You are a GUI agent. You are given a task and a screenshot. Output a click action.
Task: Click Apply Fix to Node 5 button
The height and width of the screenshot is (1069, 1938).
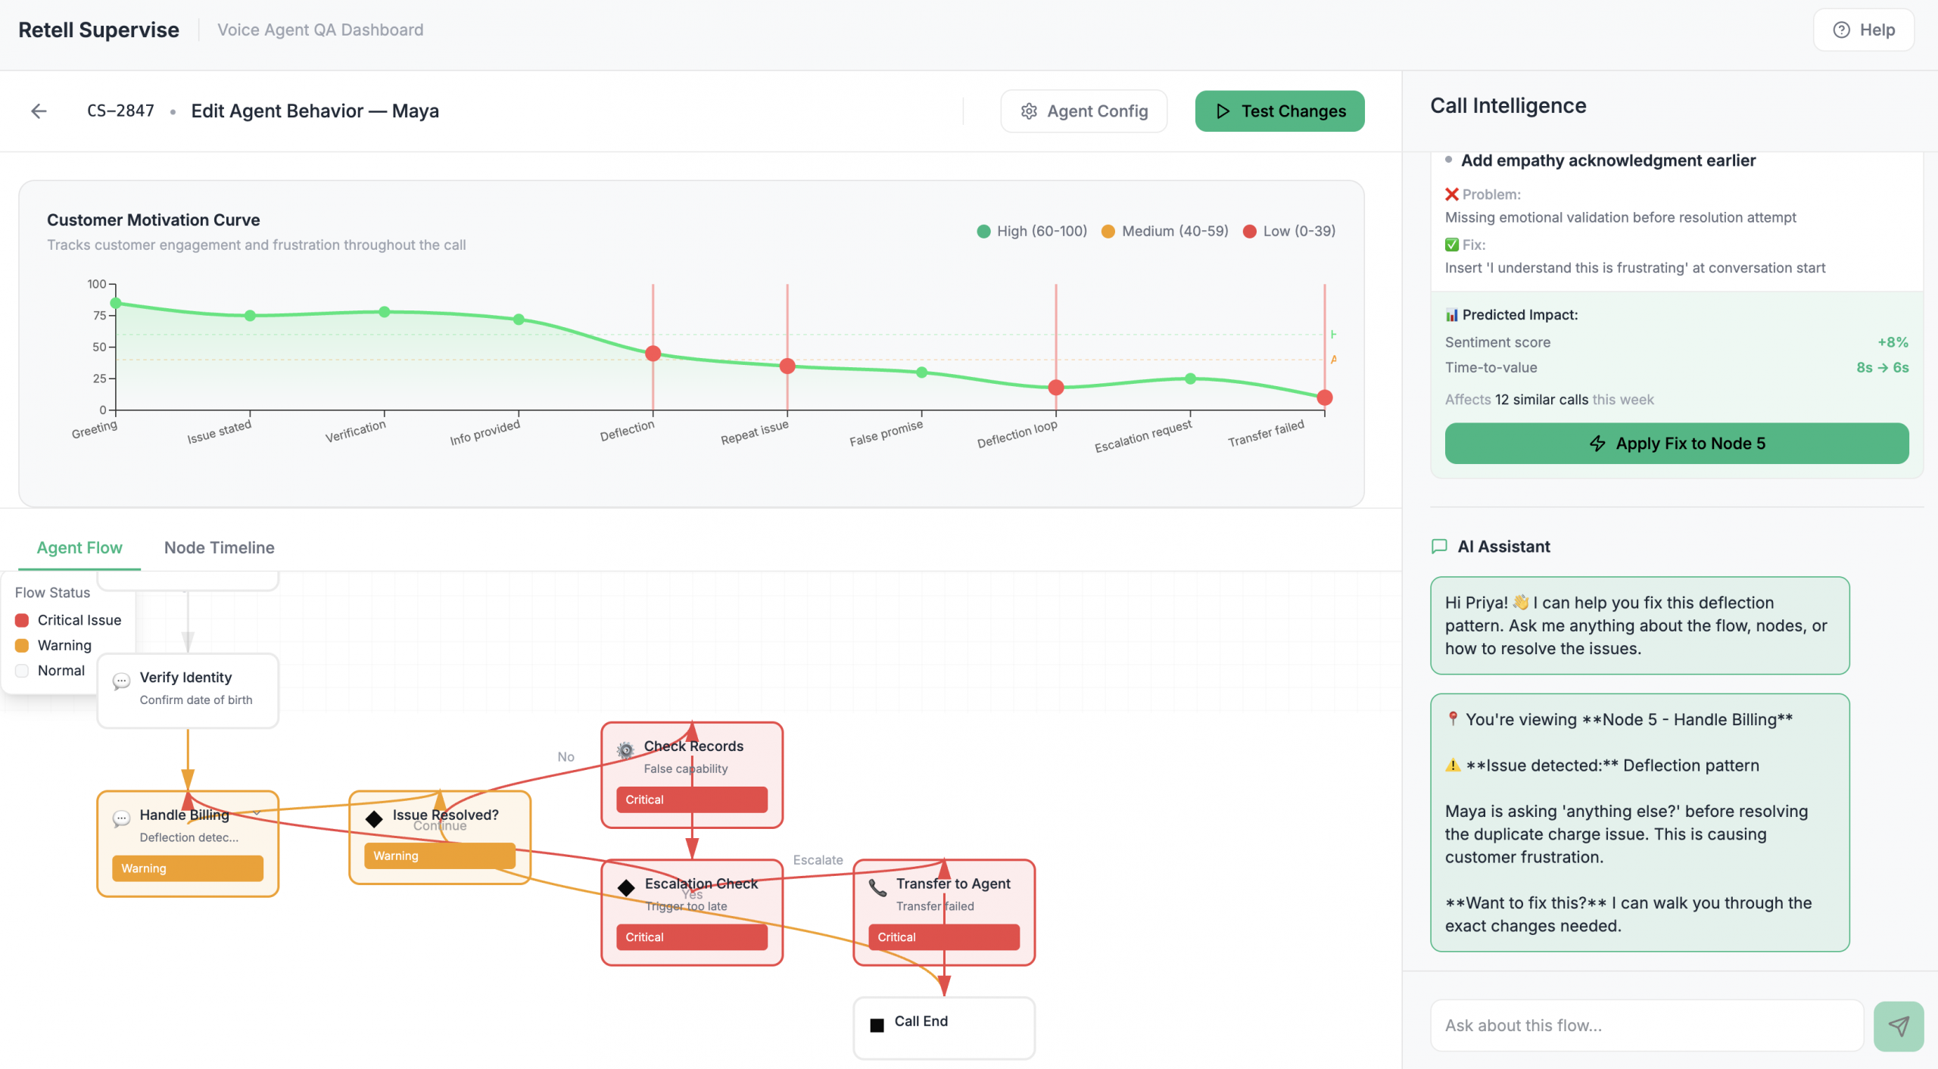point(1676,444)
